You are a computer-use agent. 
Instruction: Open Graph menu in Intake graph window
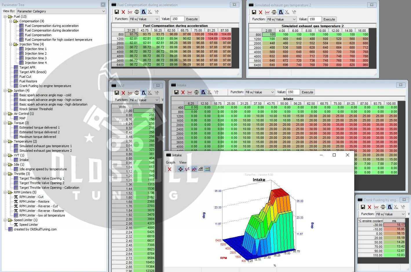click(170, 162)
